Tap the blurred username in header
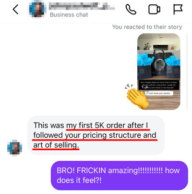 pyautogui.click(x=82, y=6)
